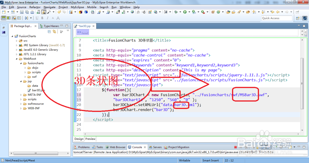Open the Problems tab
The width and height of the screenshot is (309, 163).
click(82, 147)
